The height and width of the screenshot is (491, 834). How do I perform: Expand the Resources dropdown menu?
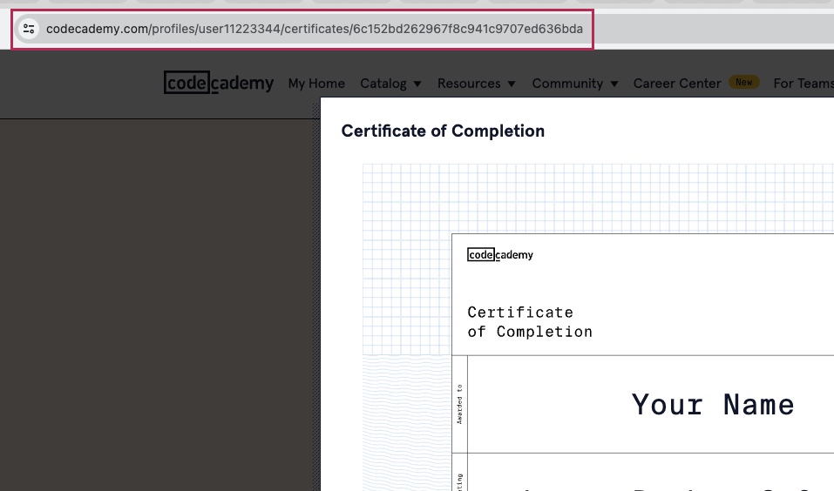tap(477, 84)
